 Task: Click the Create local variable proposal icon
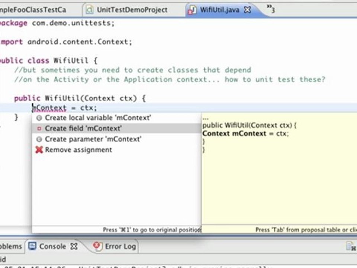pyautogui.click(x=39, y=118)
